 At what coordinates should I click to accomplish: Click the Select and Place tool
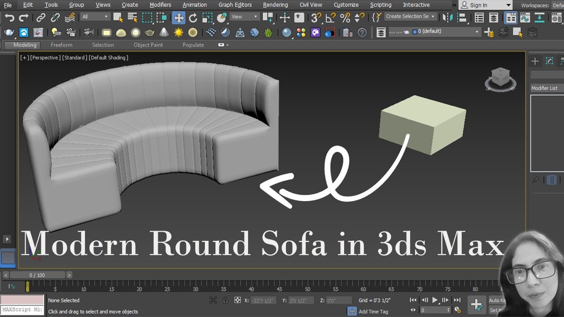[x=222, y=18]
